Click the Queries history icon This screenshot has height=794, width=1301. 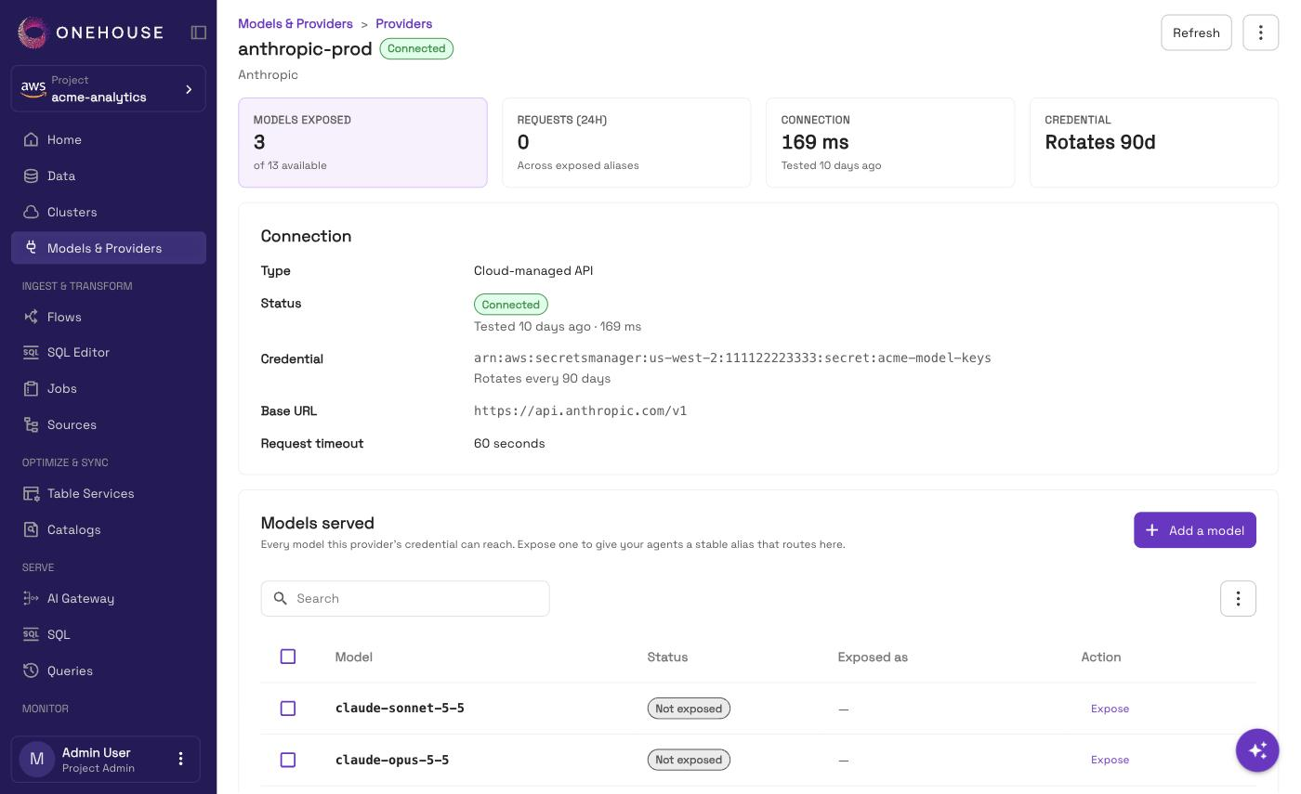point(32,670)
